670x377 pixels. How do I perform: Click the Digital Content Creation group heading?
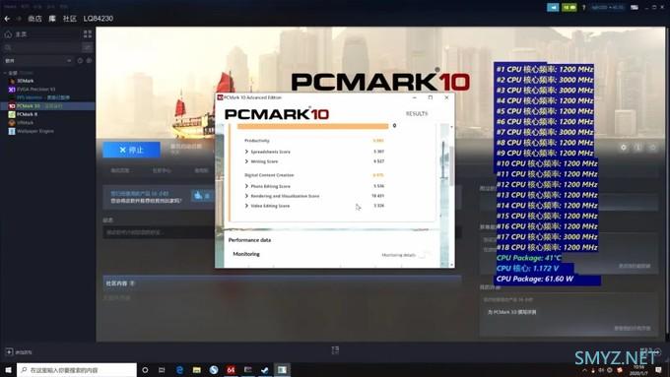click(269, 175)
